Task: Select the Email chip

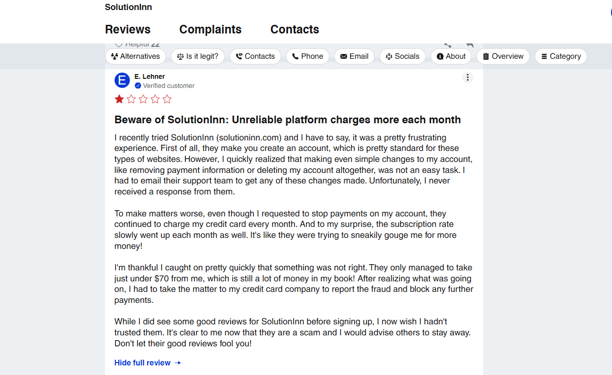Action: click(354, 56)
